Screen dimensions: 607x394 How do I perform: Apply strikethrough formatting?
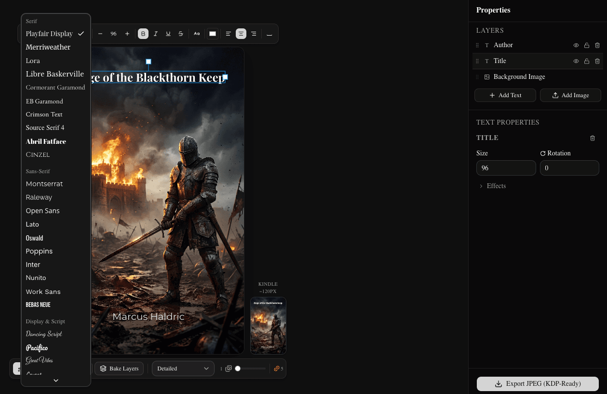coord(180,34)
